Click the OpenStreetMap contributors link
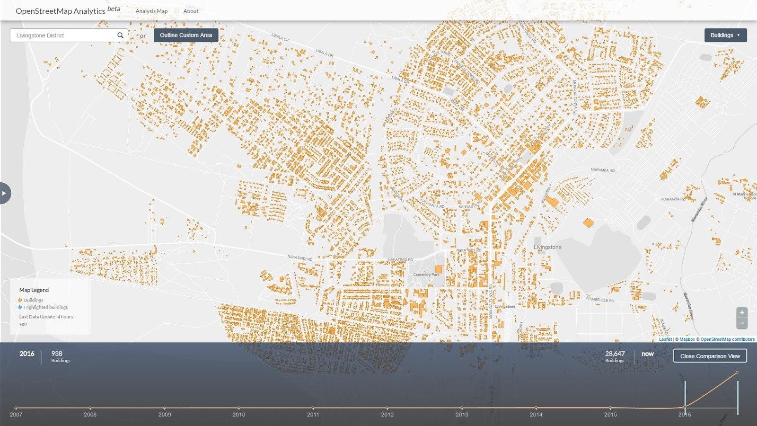 coord(727,339)
